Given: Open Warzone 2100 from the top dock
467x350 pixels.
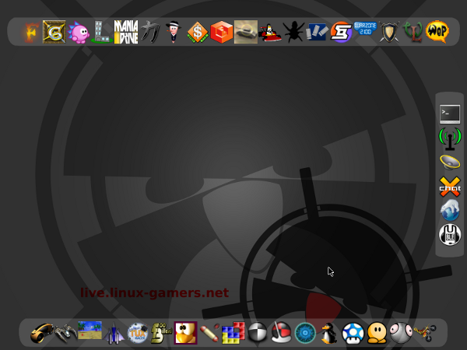Looking at the screenshot, I should [365, 29].
